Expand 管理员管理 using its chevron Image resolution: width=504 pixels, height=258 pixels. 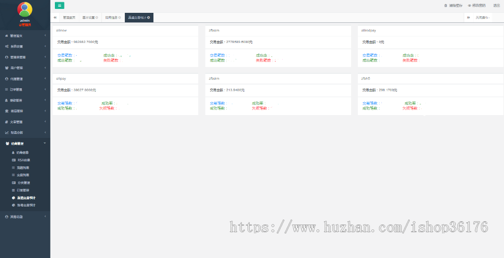pos(45,57)
